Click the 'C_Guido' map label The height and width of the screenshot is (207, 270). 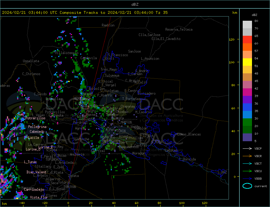[40, 94]
